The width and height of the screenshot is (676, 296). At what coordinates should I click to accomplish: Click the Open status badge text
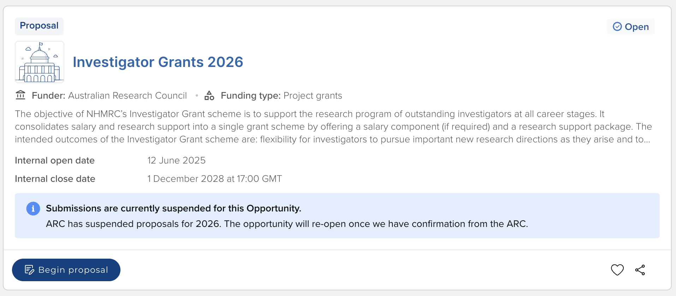pos(636,27)
